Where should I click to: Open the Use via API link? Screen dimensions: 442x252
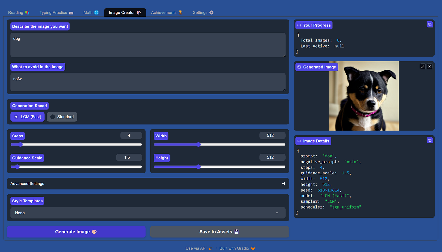click(x=199, y=248)
